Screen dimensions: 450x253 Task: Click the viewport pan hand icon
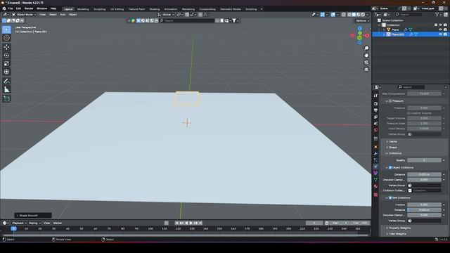366,56
